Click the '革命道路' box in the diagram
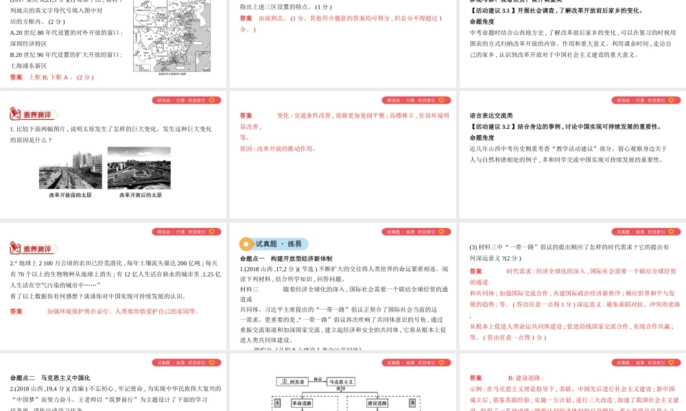This screenshot has width=686, height=411. 302,403
